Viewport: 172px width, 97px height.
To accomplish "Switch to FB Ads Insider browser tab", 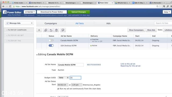I will pos(19,3).
